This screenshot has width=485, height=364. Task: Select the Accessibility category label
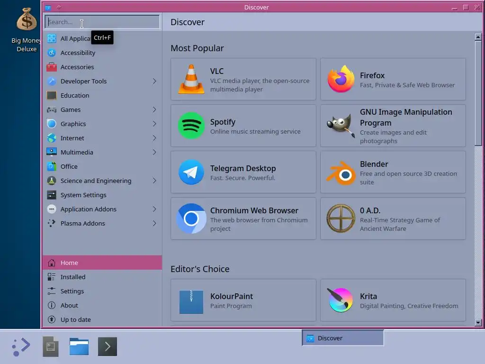tap(78, 53)
